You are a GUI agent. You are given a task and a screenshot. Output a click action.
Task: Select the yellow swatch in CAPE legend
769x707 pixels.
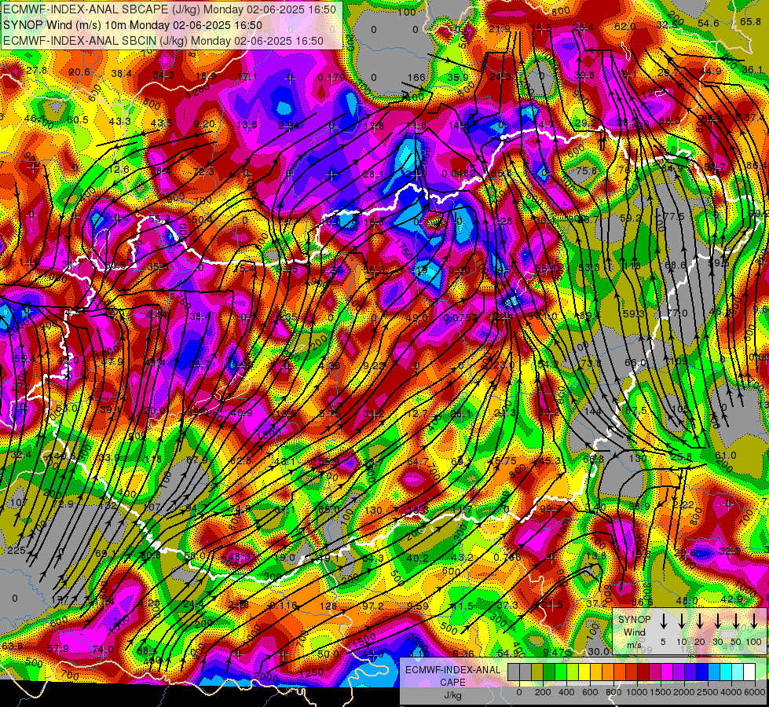pos(584,672)
